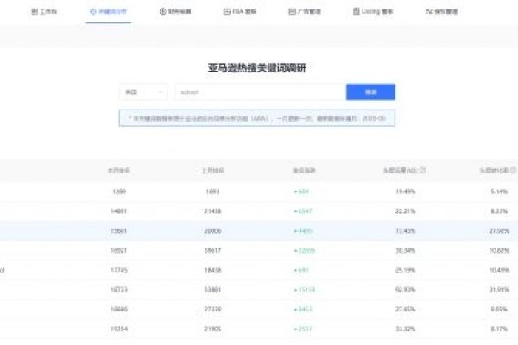The image size is (518, 345).
Task: Click the coin icon of the finance tab
Action: click(162, 11)
